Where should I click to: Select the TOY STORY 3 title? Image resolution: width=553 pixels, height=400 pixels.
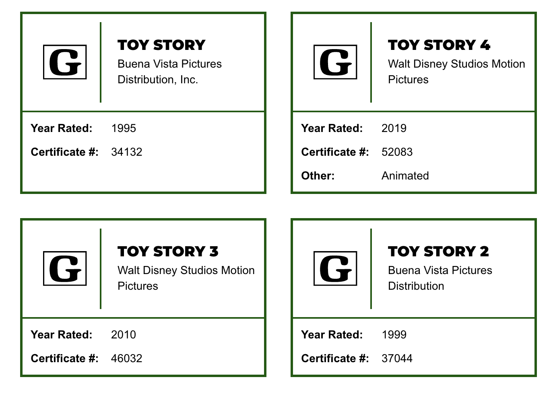(168, 252)
